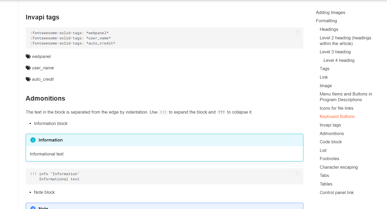Click the blue Information circle icon

33,140
